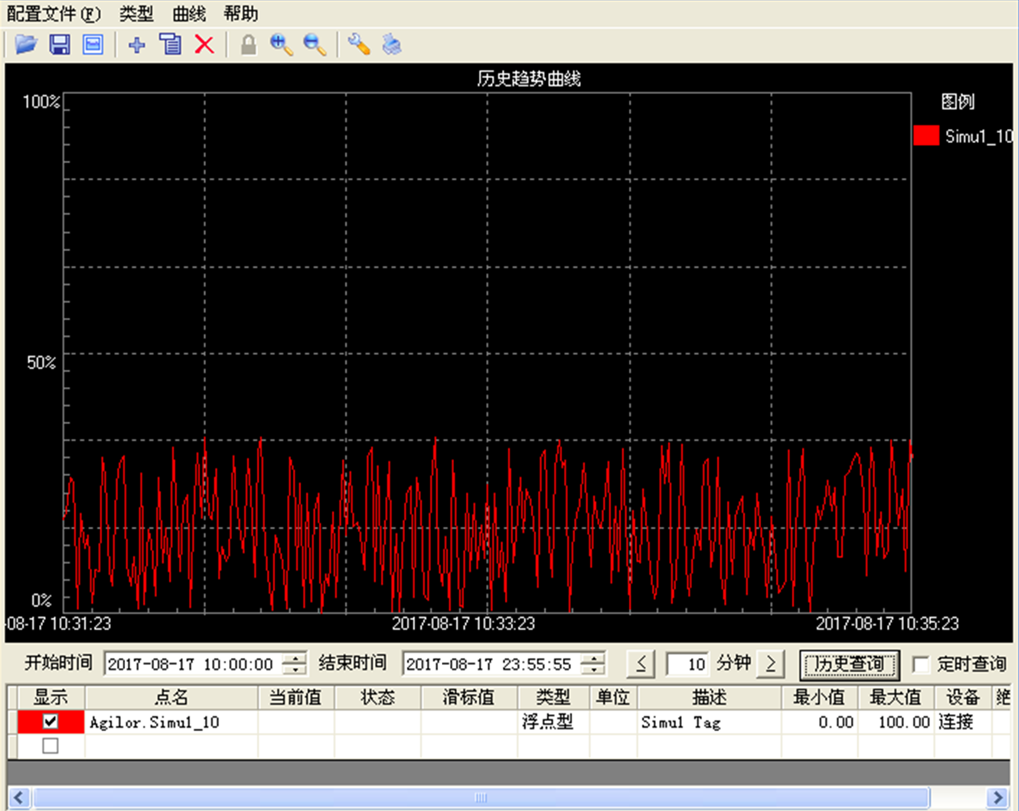Open the 曲线 menu

(189, 13)
